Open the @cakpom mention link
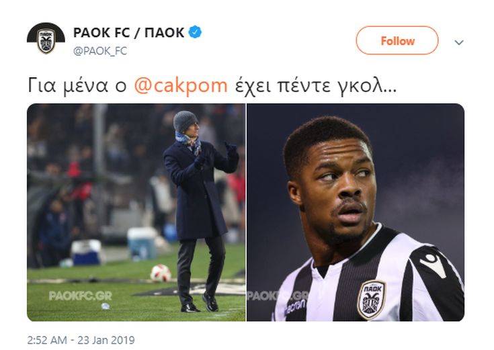This screenshot has width=494, height=350. pyautogui.click(x=181, y=86)
